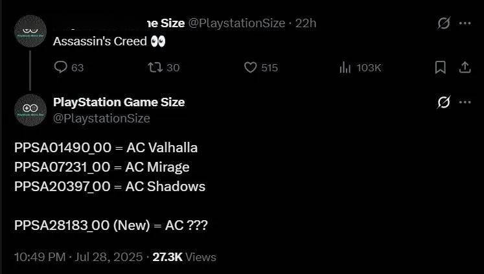484x274 pixels.
Task: Open @PlaystationSize handle below display name
Action: [x=102, y=118]
